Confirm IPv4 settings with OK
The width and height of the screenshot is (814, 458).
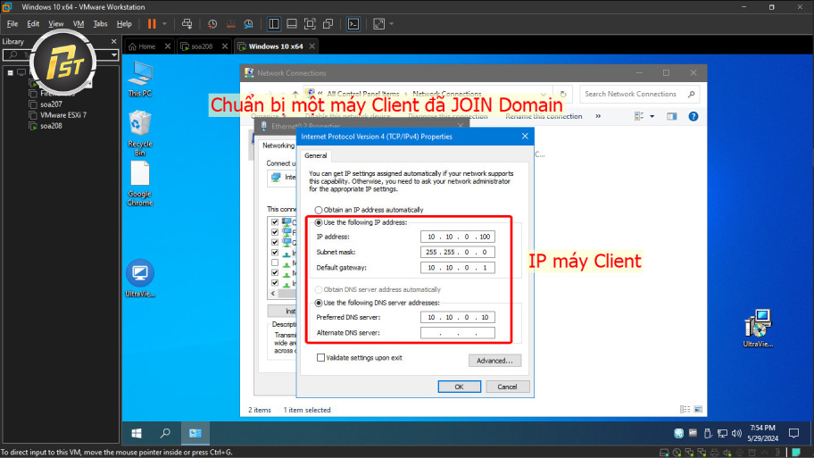tap(459, 387)
